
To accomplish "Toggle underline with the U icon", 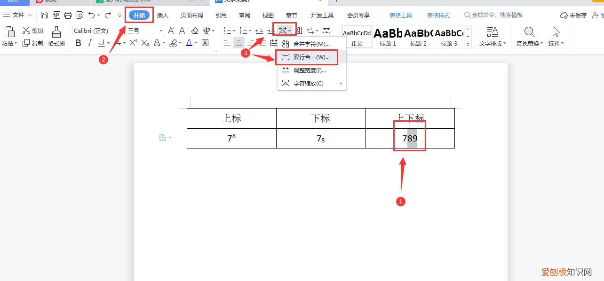I will (100, 42).
